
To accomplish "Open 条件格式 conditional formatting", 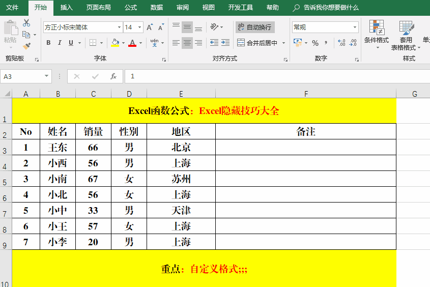I will coord(377,34).
